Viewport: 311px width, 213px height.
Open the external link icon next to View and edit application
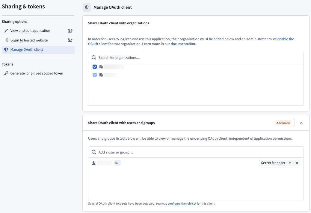tap(70, 30)
